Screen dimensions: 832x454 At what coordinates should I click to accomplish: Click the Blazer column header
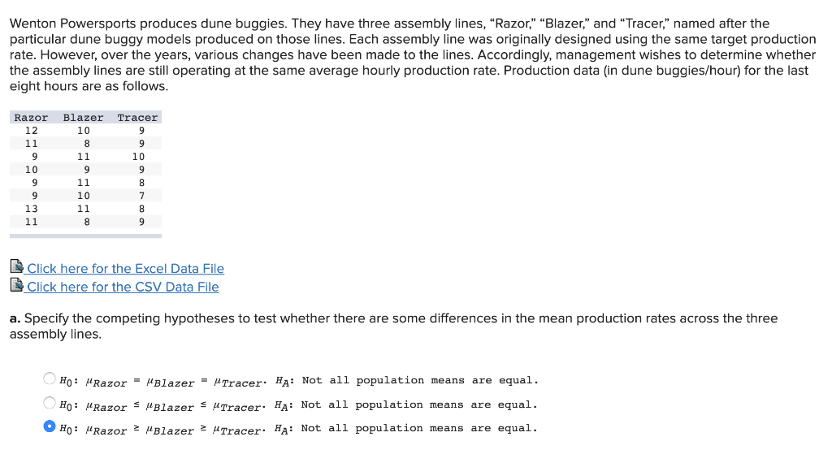84,117
